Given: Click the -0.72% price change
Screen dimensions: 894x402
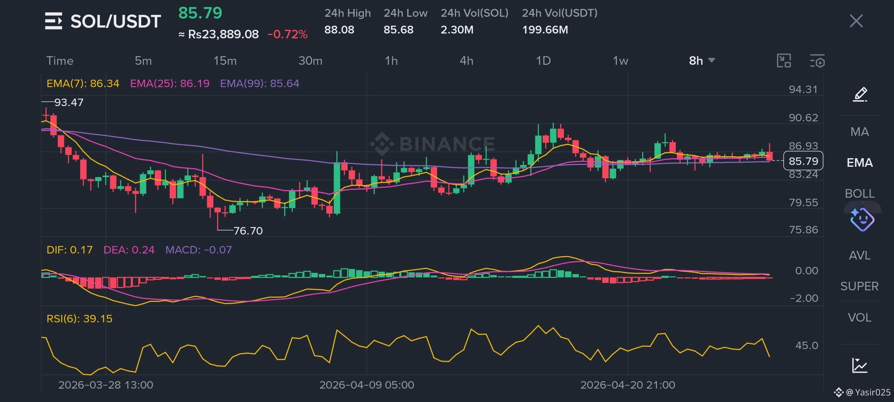Looking at the screenshot, I should (288, 34).
